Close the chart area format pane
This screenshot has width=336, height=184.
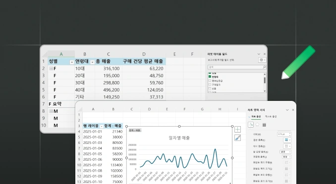[293, 110]
